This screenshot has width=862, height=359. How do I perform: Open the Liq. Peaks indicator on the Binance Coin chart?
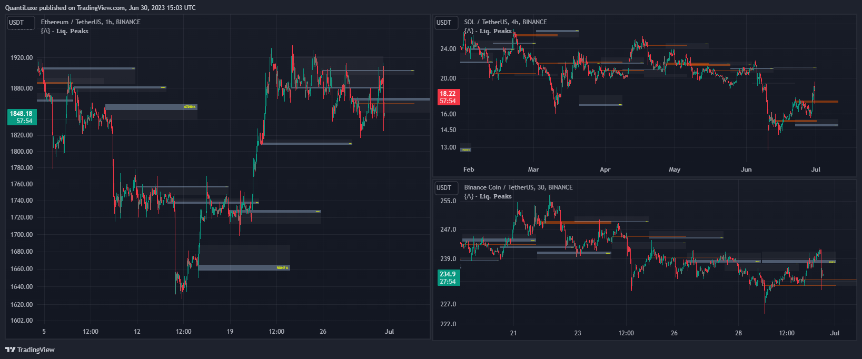tap(488, 196)
